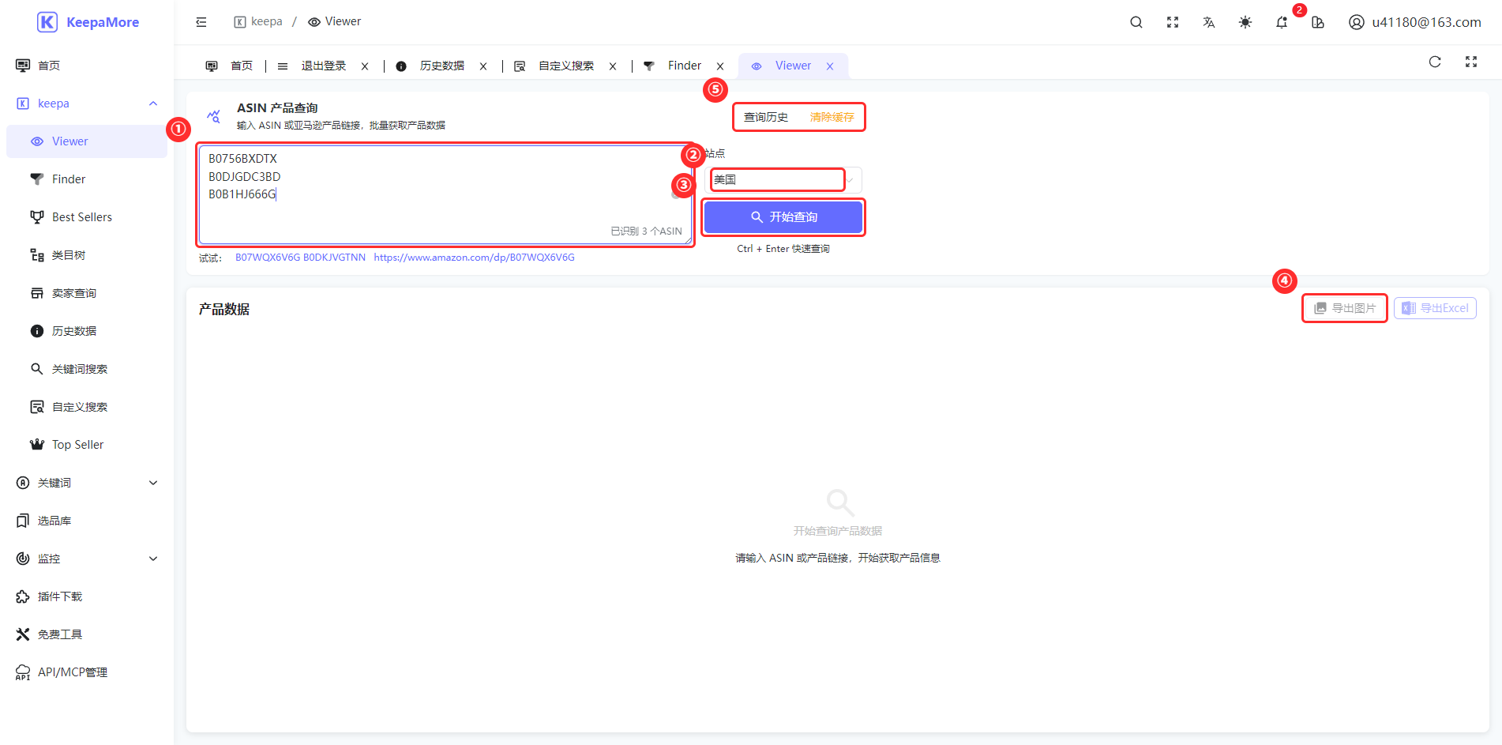Screen dimensions: 1502x745
Task: Open 关键词搜索 in the sidebar
Action: [x=87, y=369]
